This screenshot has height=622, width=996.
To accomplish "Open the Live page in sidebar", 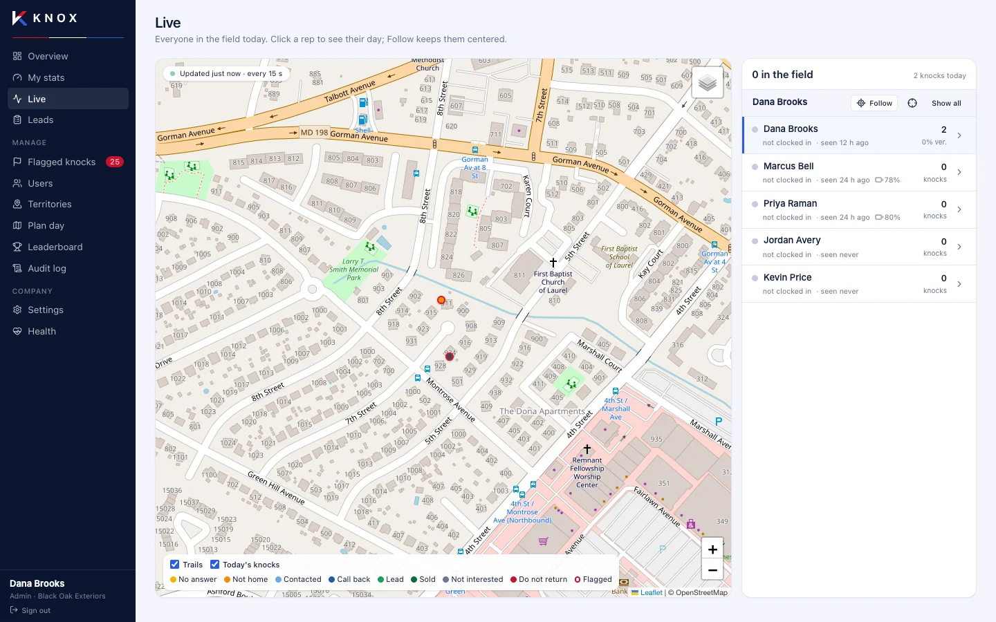I will coord(68,99).
